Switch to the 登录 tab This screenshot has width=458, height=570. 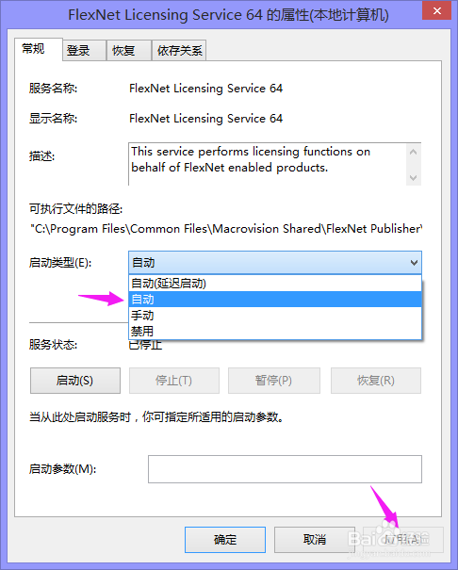tap(84, 50)
